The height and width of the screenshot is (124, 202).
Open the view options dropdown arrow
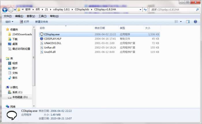tap(181, 22)
